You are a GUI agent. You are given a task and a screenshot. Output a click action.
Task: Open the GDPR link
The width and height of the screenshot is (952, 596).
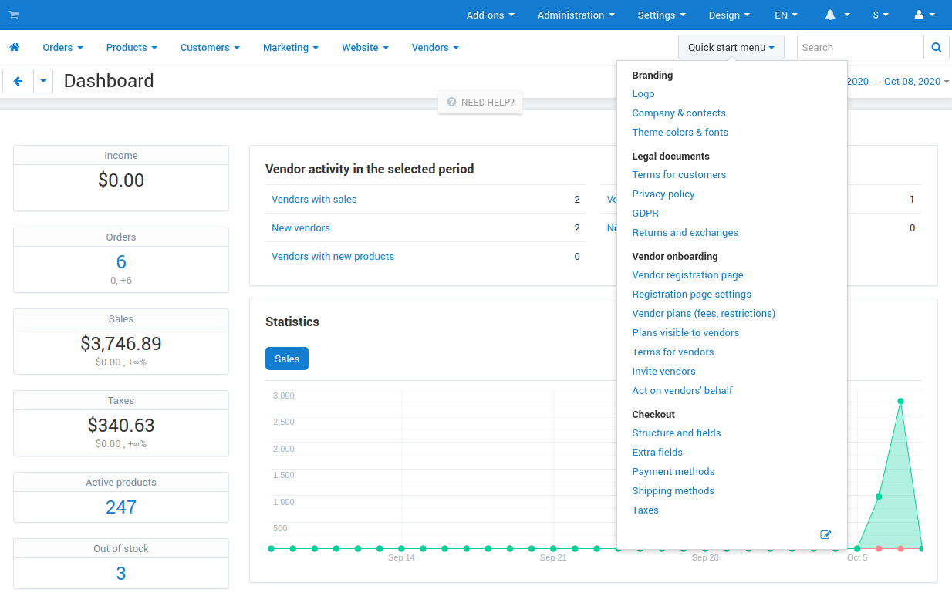coord(646,214)
